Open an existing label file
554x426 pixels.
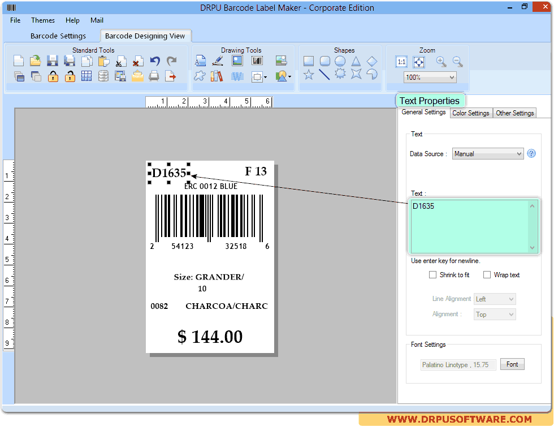[35, 61]
